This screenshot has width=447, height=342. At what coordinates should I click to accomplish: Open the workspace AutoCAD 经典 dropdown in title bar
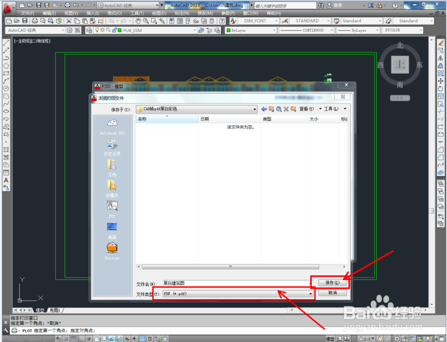[x=128, y=5]
